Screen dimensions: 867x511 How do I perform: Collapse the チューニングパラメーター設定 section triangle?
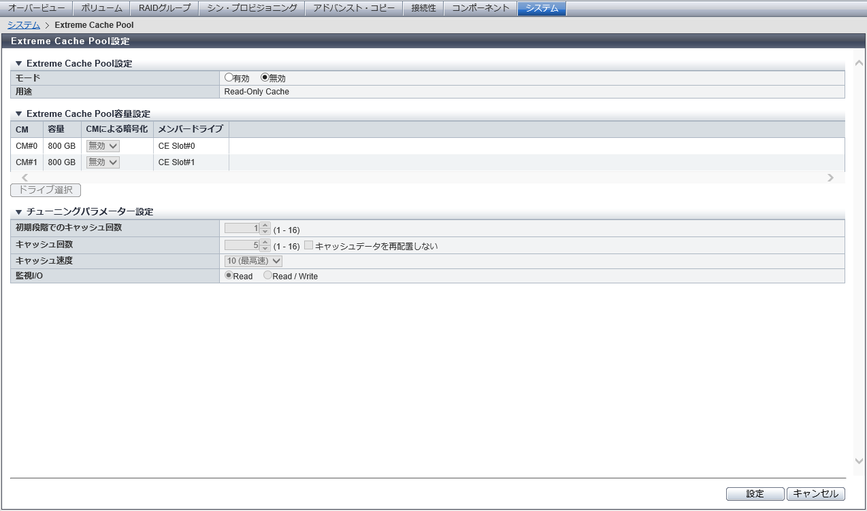click(19, 211)
